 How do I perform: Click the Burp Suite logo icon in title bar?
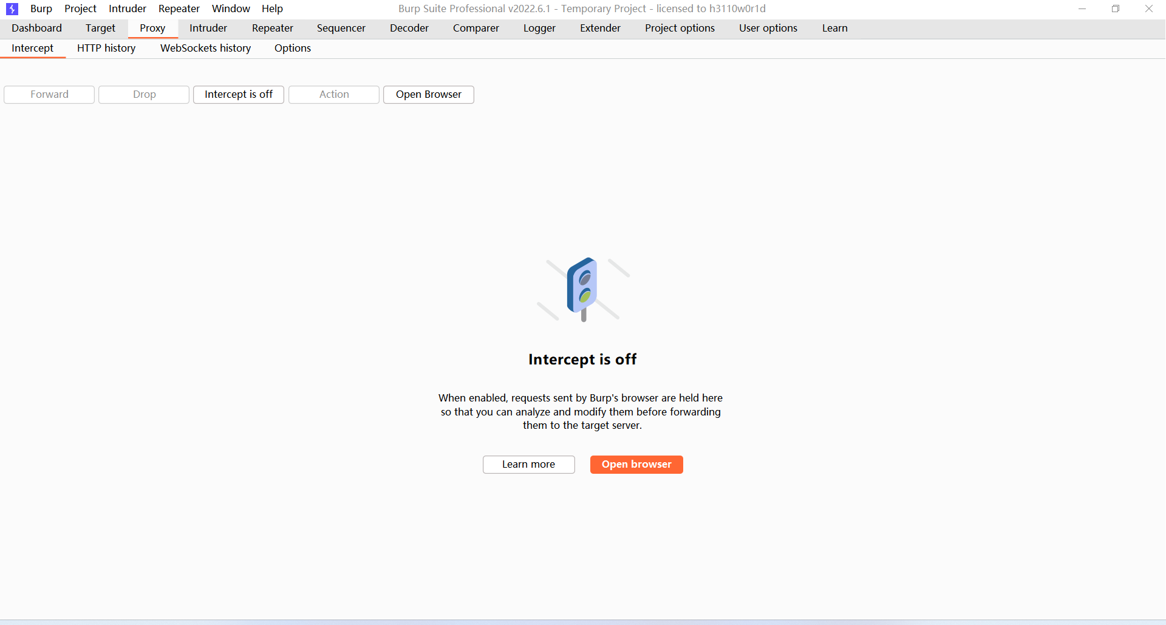12,9
